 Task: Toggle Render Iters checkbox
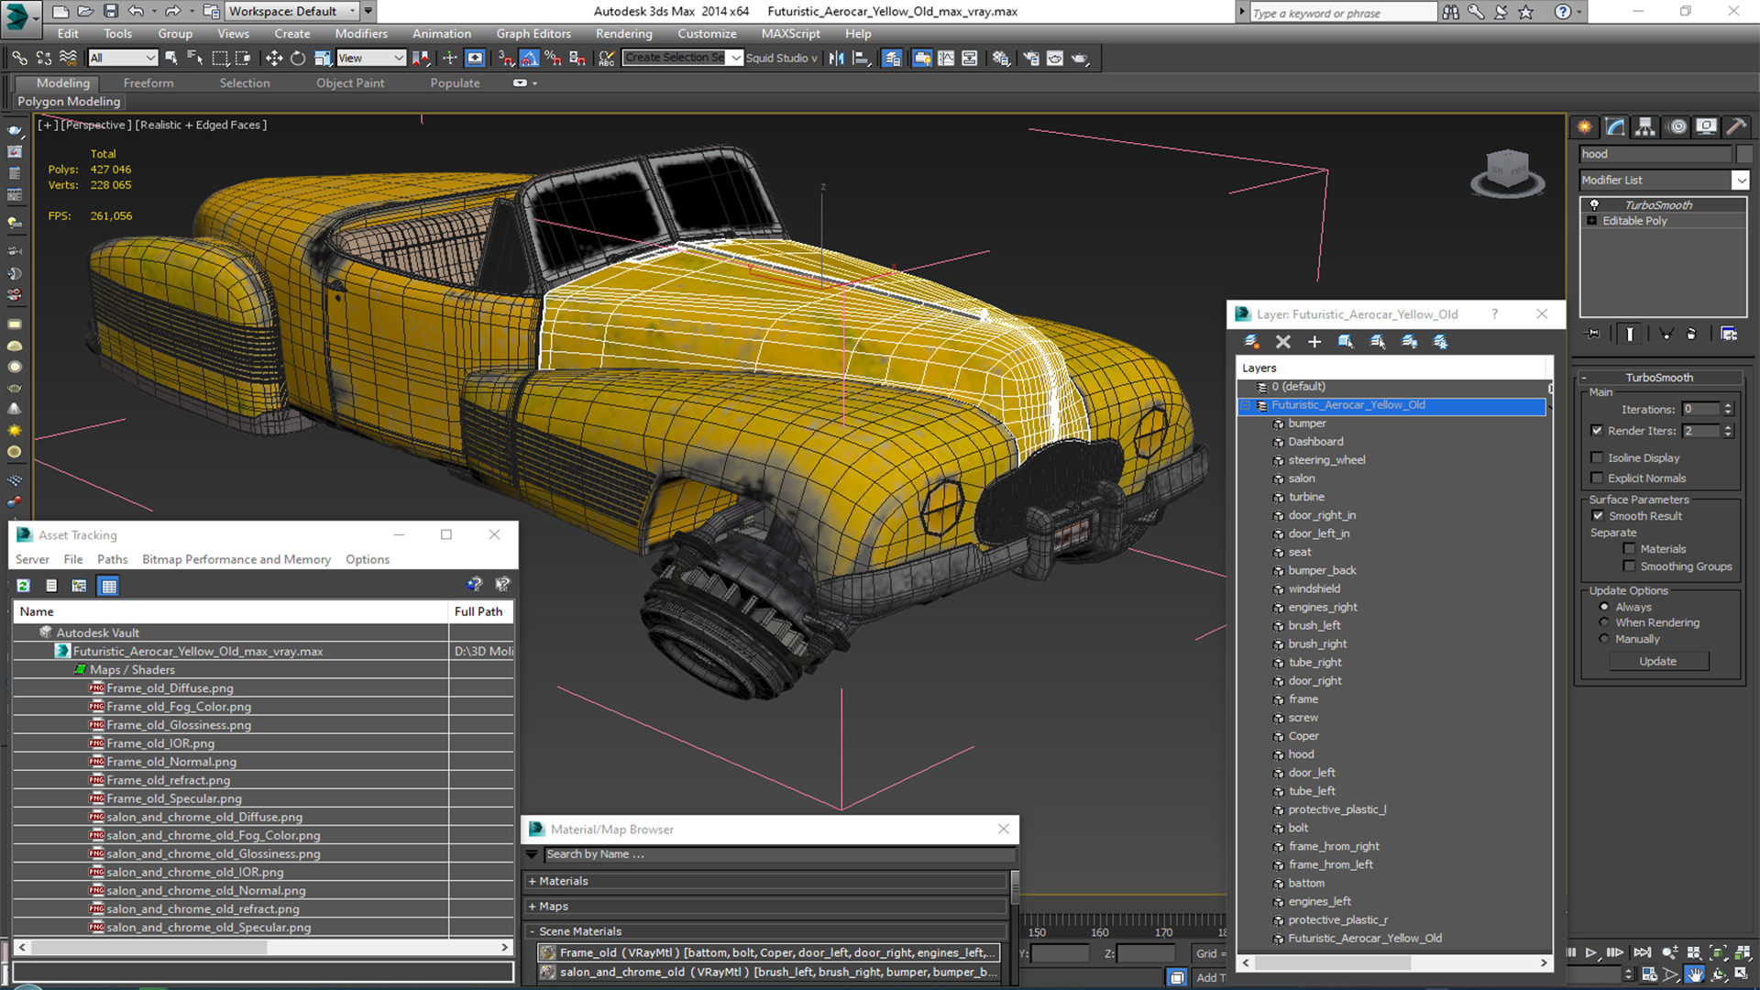click(x=1597, y=431)
